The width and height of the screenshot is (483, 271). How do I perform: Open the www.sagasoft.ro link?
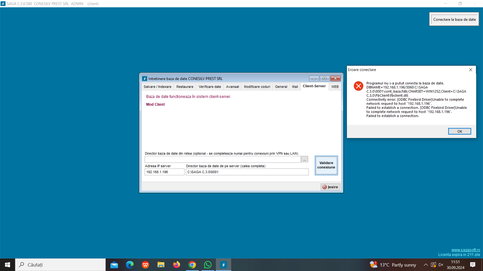pyautogui.click(x=466, y=250)
